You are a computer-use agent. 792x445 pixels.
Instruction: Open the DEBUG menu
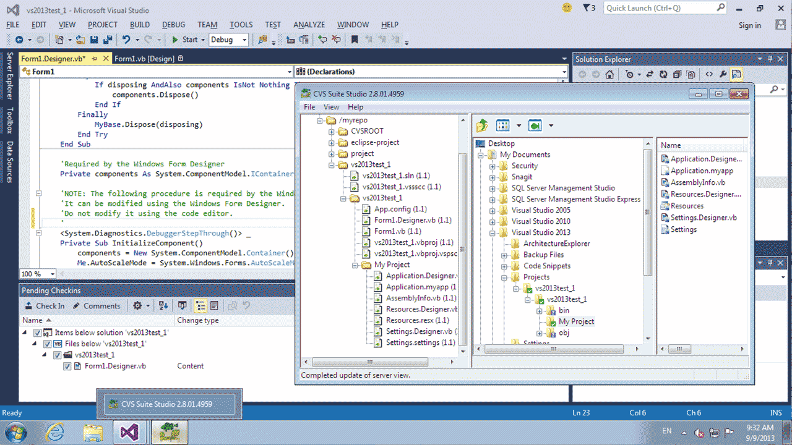[x=173, y=25]
